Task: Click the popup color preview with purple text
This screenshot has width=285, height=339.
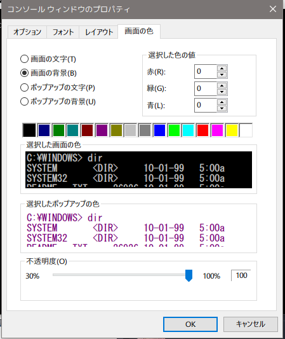Action: coord(138,229)
